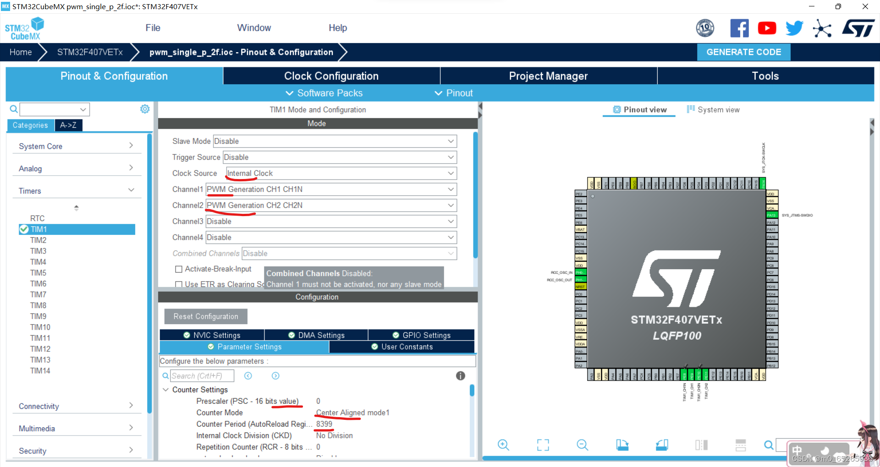Click the parameter search magnifier icon
880x467 pixels.
click(166, 376)
